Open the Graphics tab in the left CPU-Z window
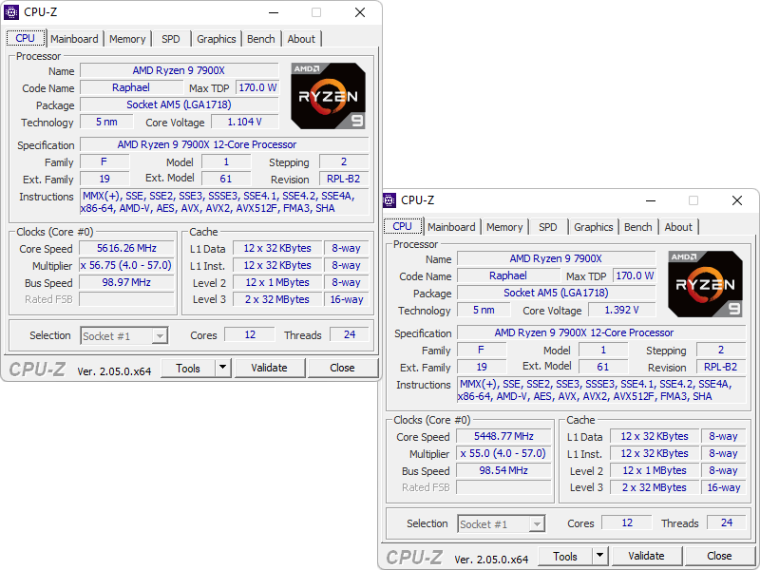Screen dimensions: 760x570 [217, 39]
